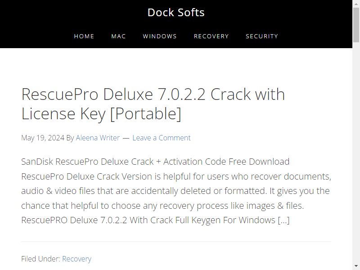
Task: Select WINDOWS in the navigation bar
Action: coord(160,36)
